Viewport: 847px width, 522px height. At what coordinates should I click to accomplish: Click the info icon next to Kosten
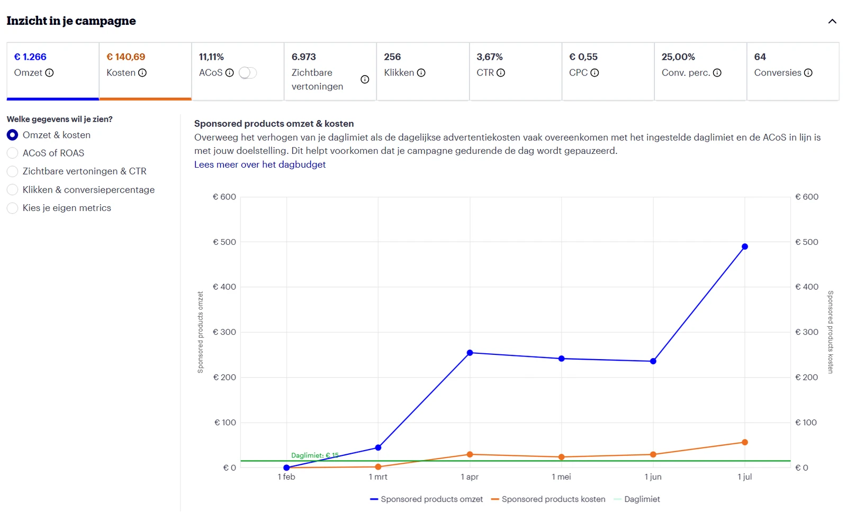142,73
